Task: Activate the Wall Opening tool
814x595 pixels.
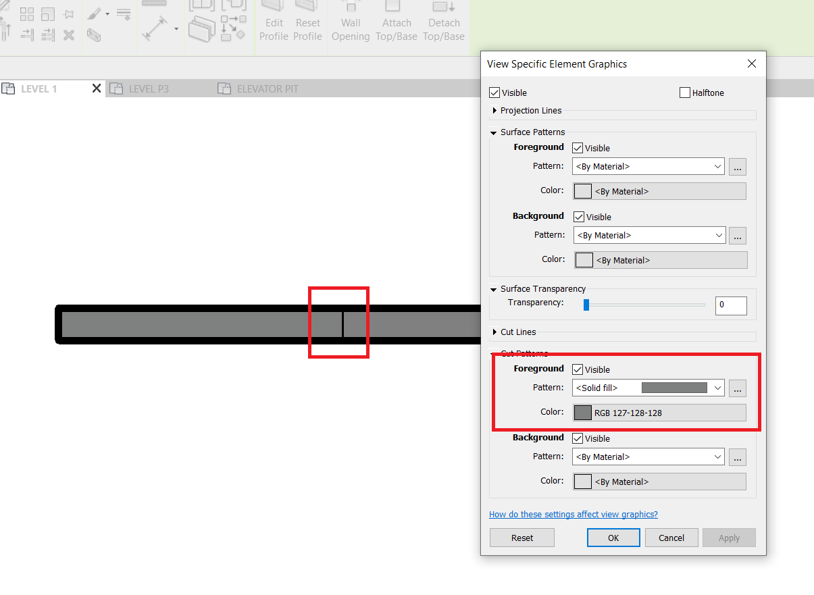Action: (x=351, y=22)
